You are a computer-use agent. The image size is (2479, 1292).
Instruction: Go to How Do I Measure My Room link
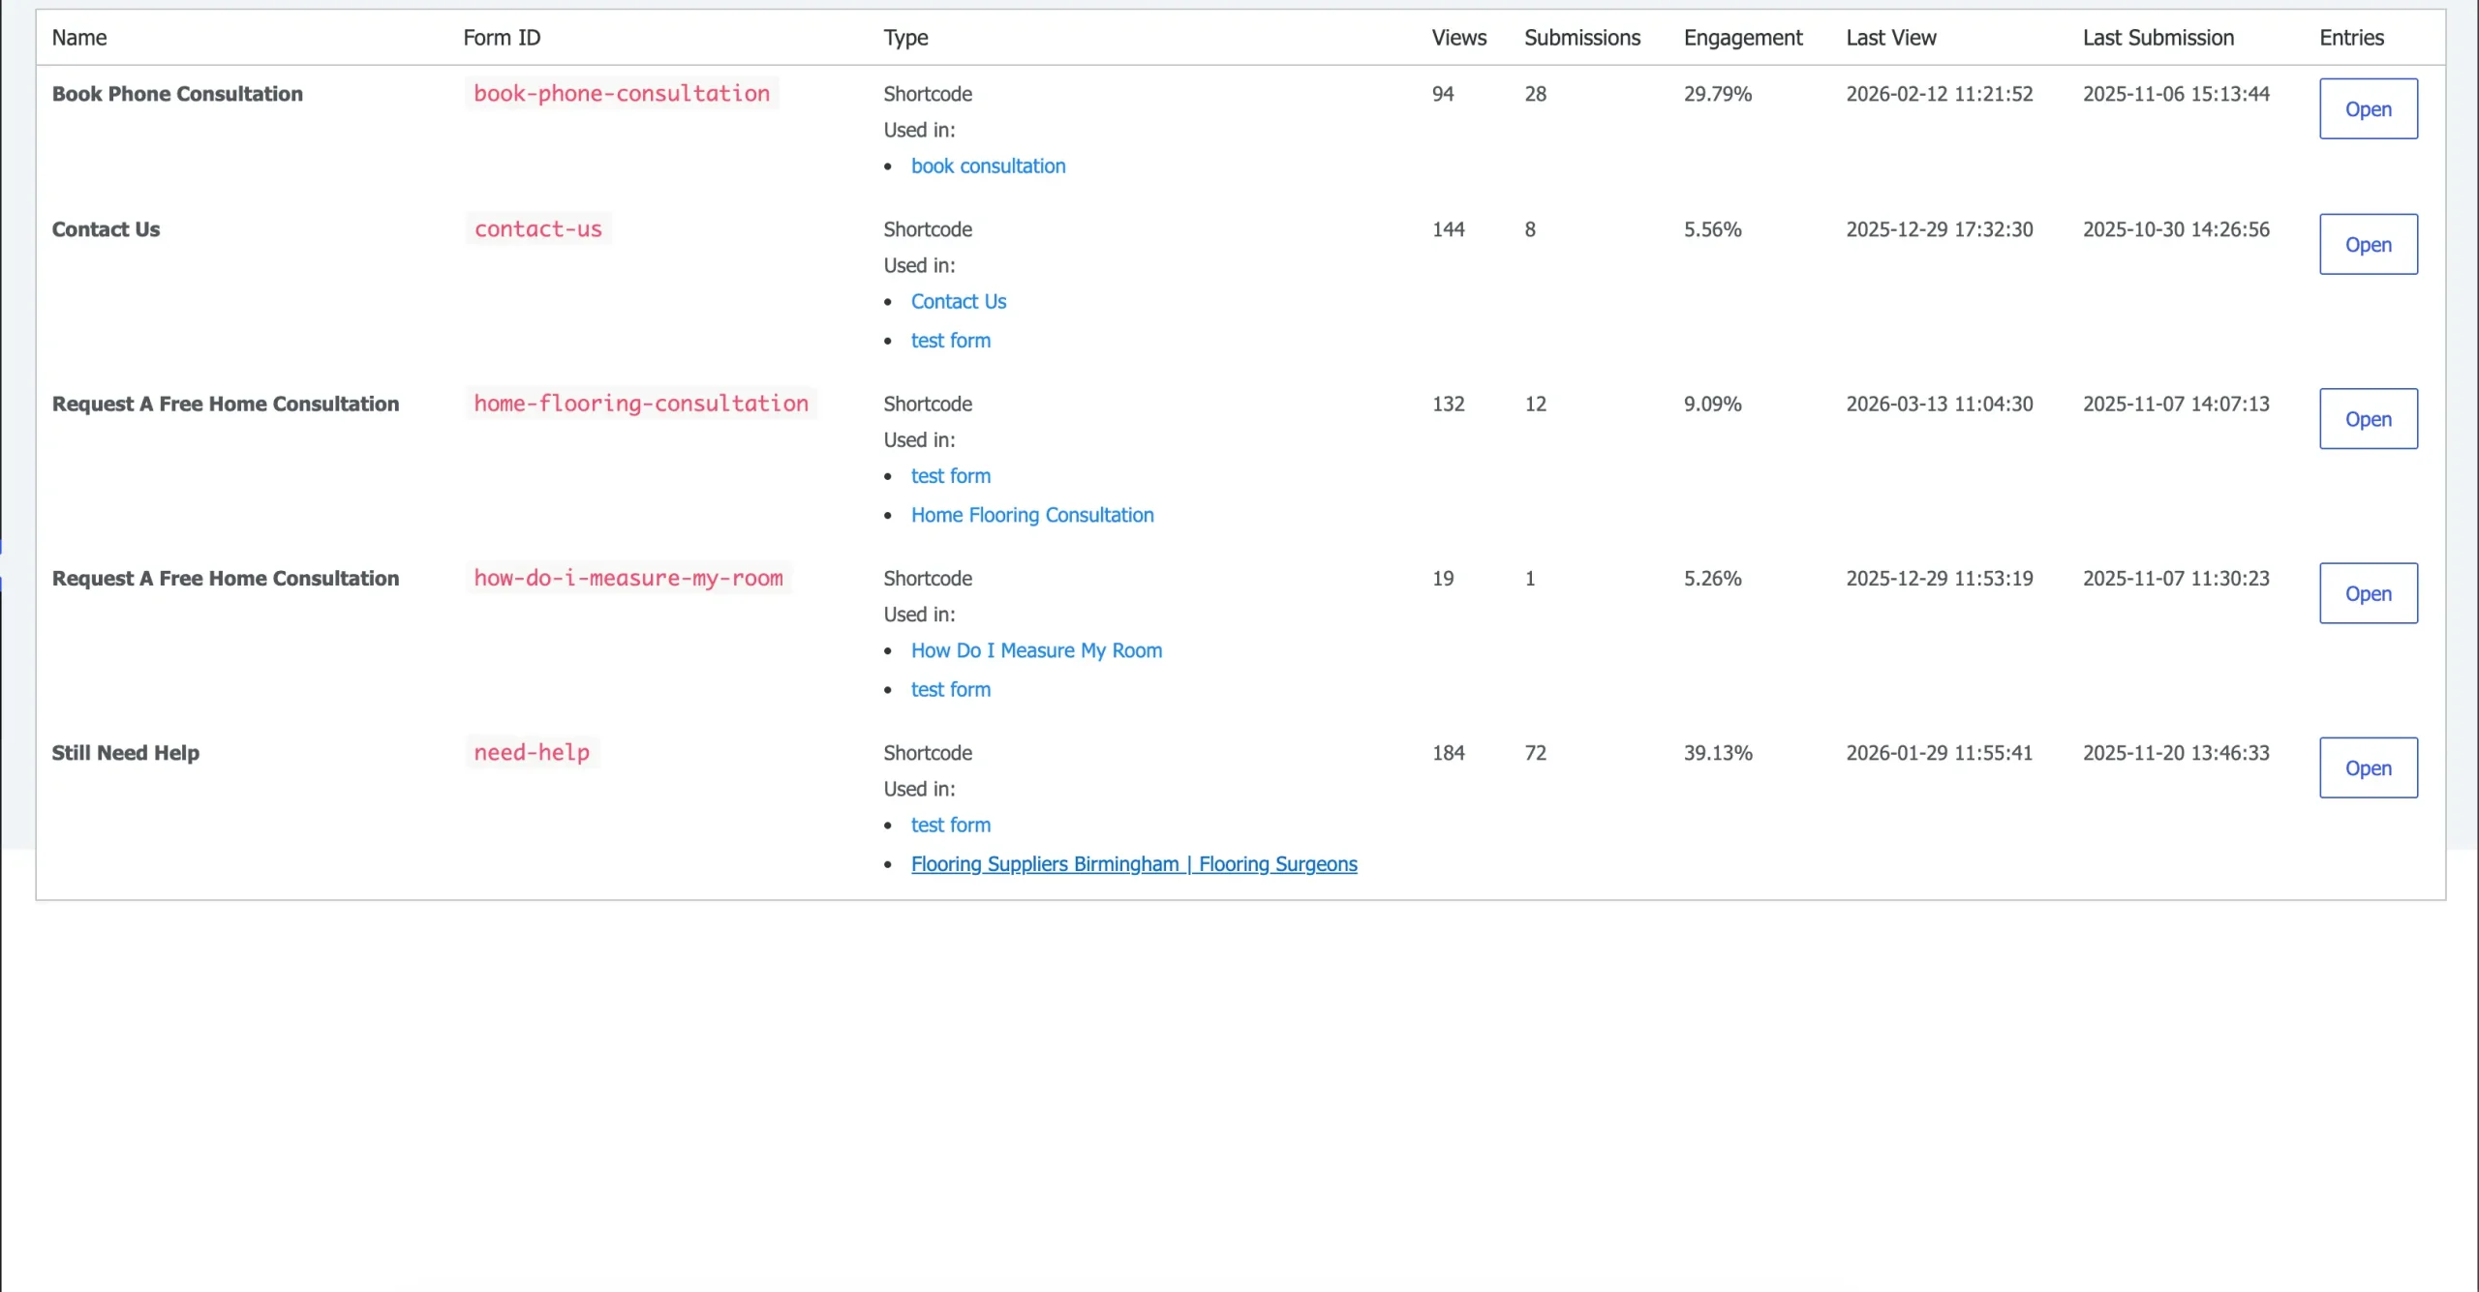coord(1036,650)
